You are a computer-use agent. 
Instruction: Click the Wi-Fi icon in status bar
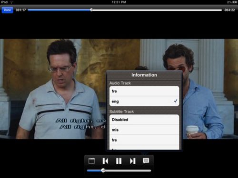click(x=11, y=2)
